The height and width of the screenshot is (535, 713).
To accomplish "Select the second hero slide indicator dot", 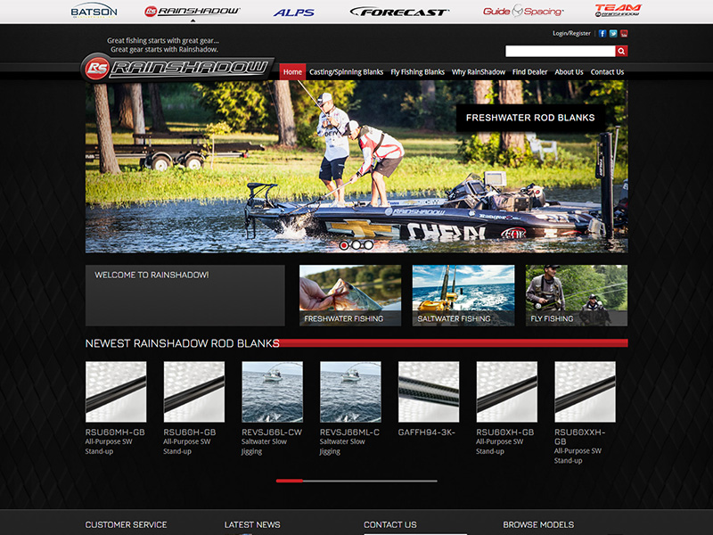I will click(x=356, y=245).
